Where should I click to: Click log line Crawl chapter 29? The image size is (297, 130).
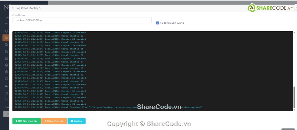coord(49,75)
